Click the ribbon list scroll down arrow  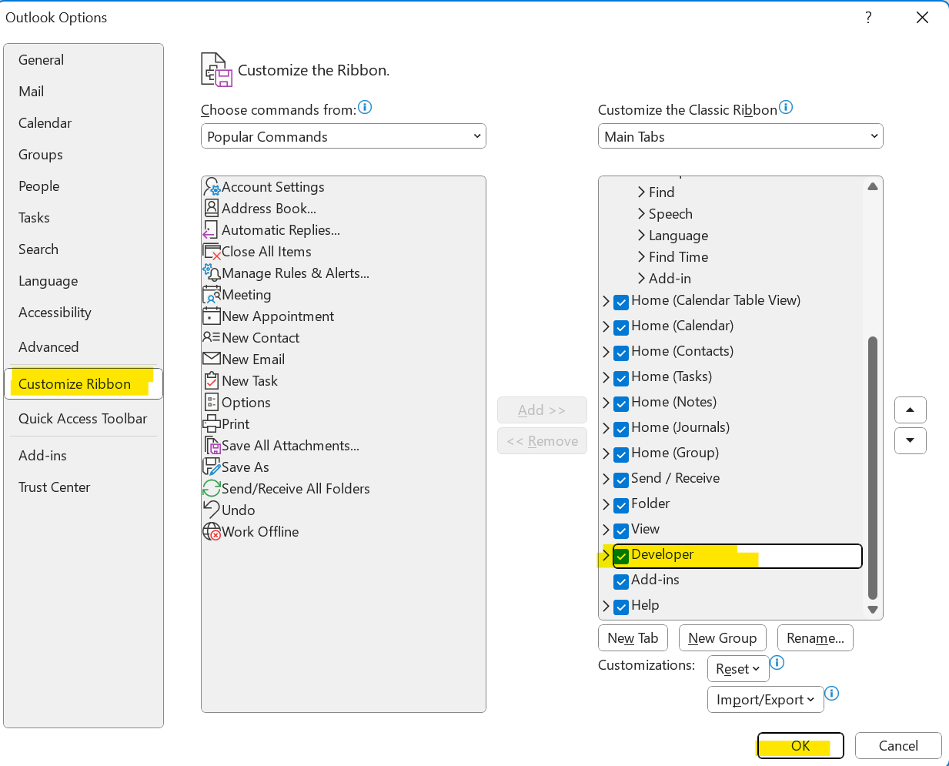pyautogui.click(x=873, y=609)
